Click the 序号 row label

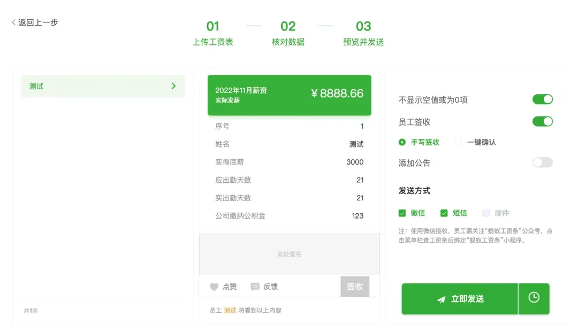click(222, 126)
